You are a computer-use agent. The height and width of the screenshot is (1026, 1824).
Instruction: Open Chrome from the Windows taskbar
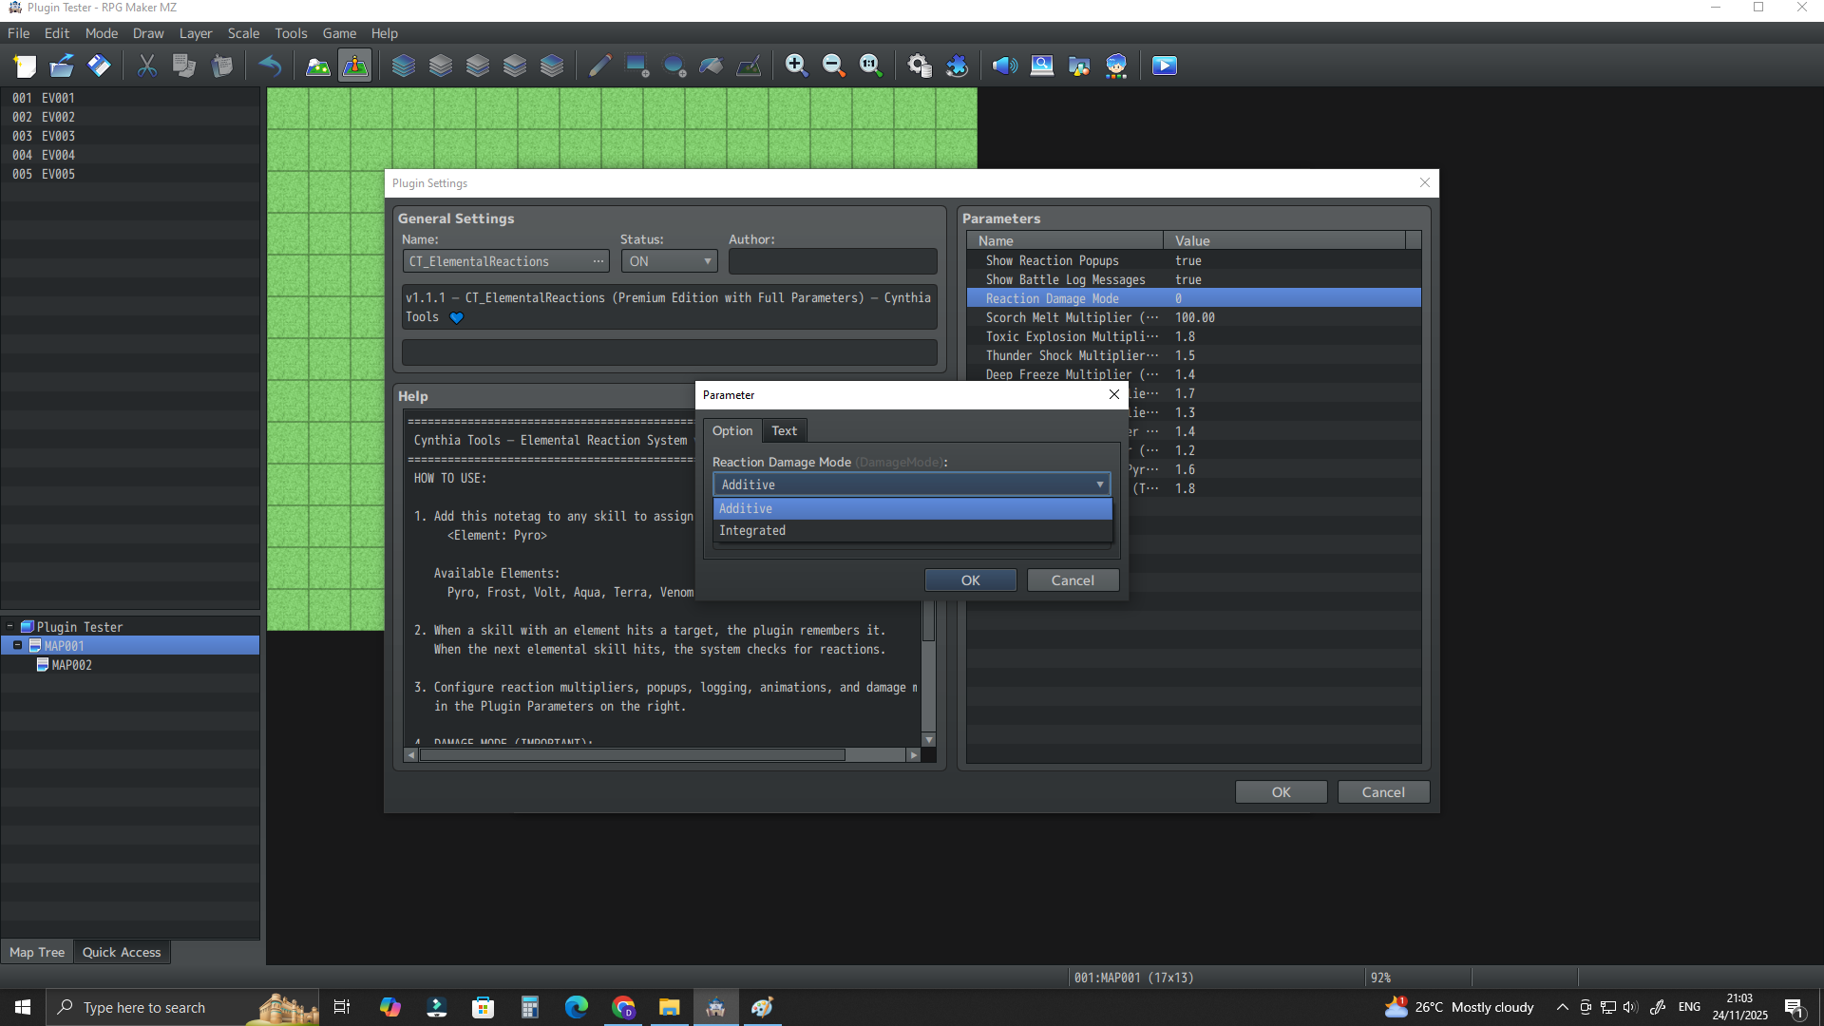pyautogui.click(x=623, y=1007)
